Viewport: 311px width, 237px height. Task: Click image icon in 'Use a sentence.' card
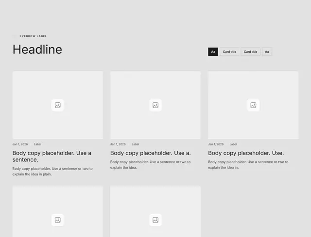(57, 105)
